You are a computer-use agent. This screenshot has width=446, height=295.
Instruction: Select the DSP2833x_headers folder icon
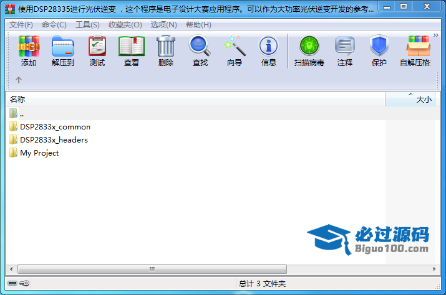click(13, 139)
